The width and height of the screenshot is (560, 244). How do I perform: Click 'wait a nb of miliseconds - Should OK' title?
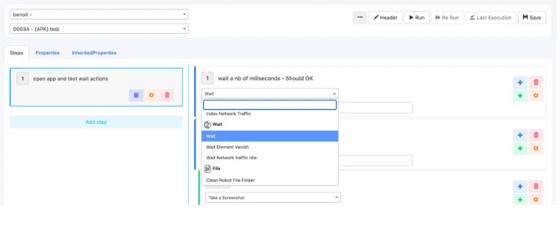point(265,79)
